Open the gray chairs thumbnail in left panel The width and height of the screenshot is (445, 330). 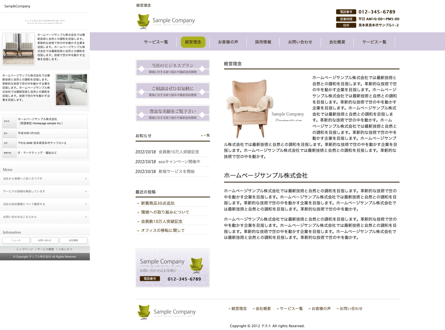19,49
